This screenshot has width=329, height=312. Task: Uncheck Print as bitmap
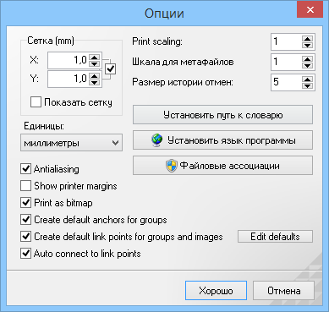pyautogui.click(x=26, y=203)
